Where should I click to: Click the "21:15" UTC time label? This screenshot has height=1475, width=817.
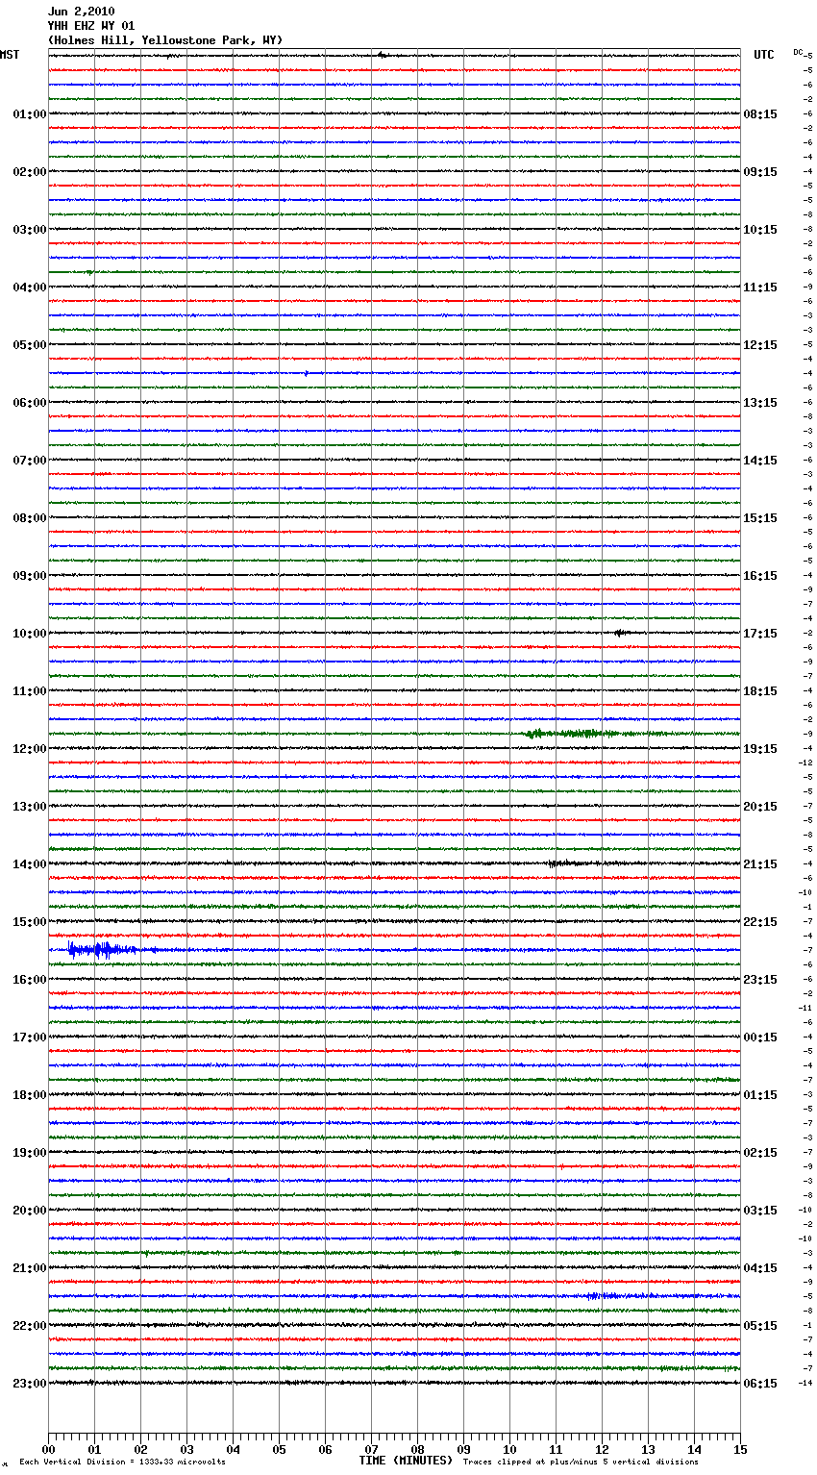click(760, 864)
